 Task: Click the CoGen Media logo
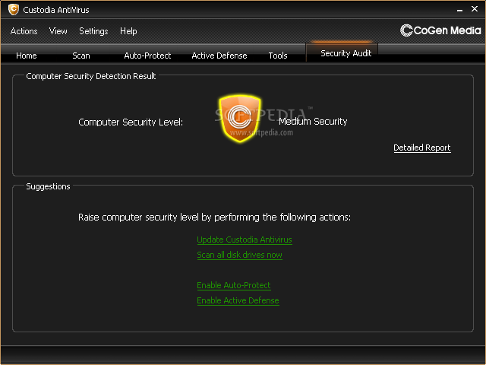click(440, 31)
